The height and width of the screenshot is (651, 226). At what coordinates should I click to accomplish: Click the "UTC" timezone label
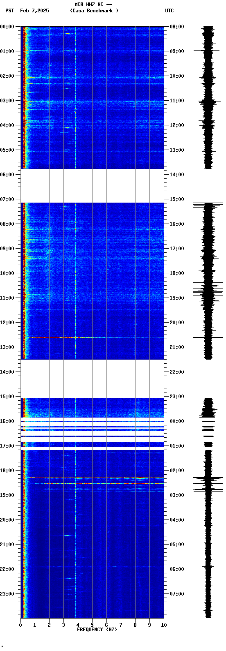pos(169,11)
